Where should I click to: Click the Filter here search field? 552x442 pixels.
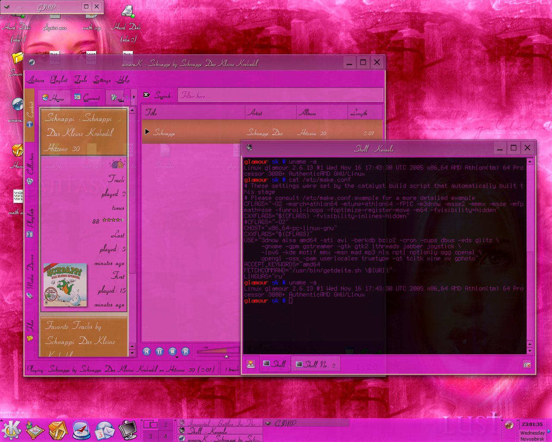(281, 95)
